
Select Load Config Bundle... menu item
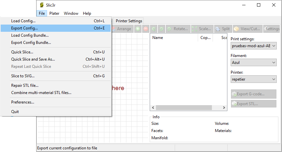coord(56,35)
